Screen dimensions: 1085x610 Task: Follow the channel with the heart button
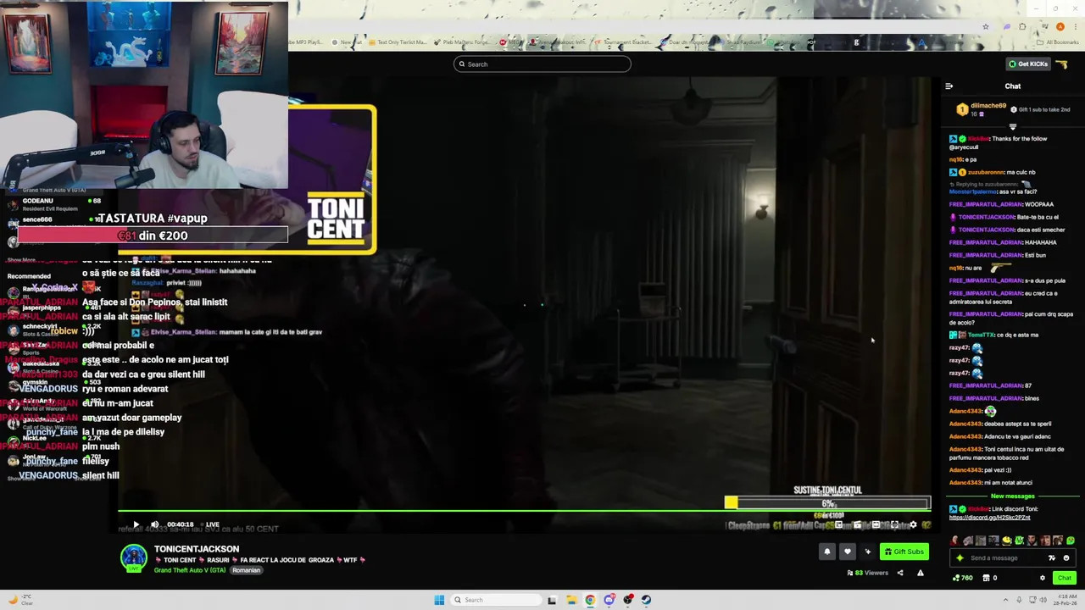click(848, 552)
